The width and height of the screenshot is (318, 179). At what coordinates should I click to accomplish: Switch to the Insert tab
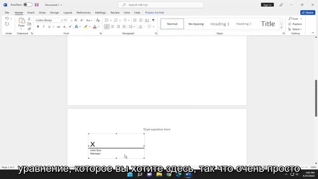[x=31, y=12]
